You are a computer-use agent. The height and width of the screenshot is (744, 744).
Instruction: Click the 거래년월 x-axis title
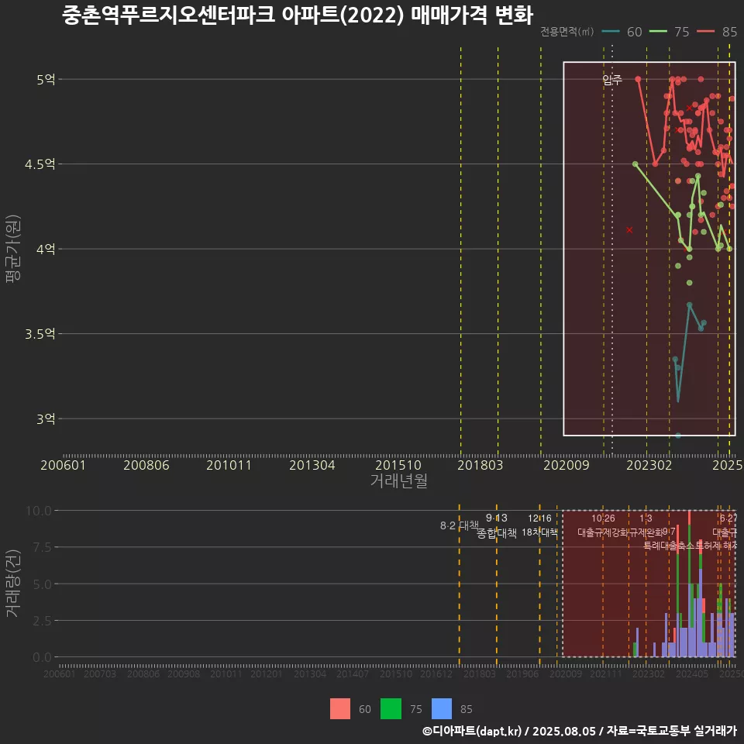point(398,480)
